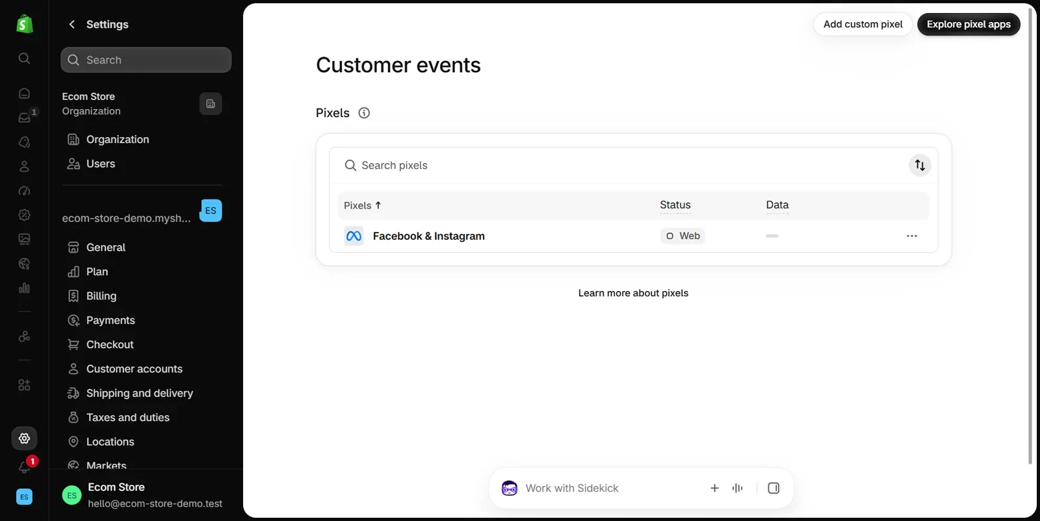
Task: Click the Status column header
Action: coord(675,205)
